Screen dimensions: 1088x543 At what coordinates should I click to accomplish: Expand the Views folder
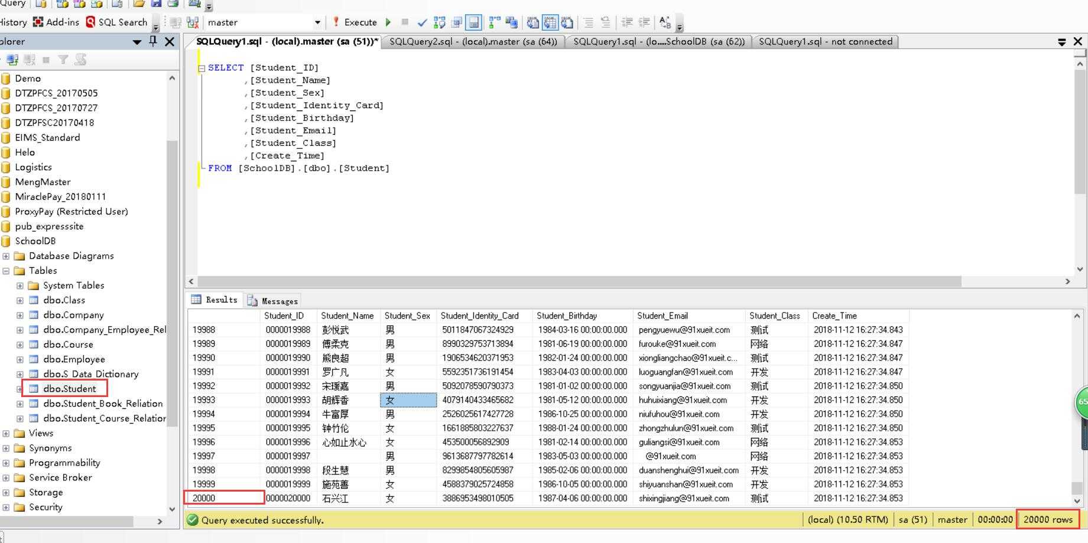(6, 433)
